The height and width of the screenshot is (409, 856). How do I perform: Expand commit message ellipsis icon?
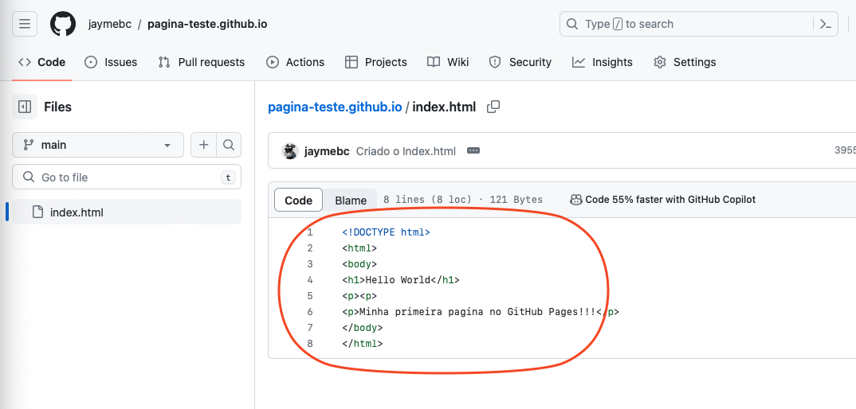473,151
